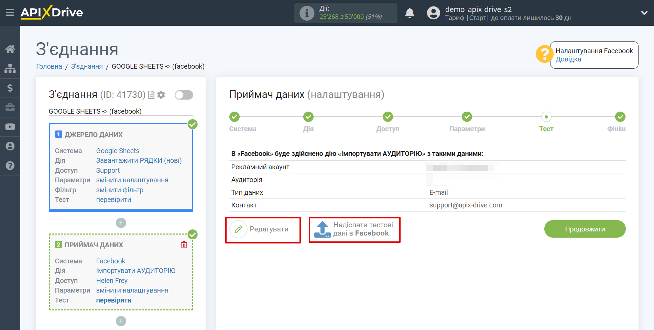Go to Головна breadcrumb

click(x=49, y=66)
